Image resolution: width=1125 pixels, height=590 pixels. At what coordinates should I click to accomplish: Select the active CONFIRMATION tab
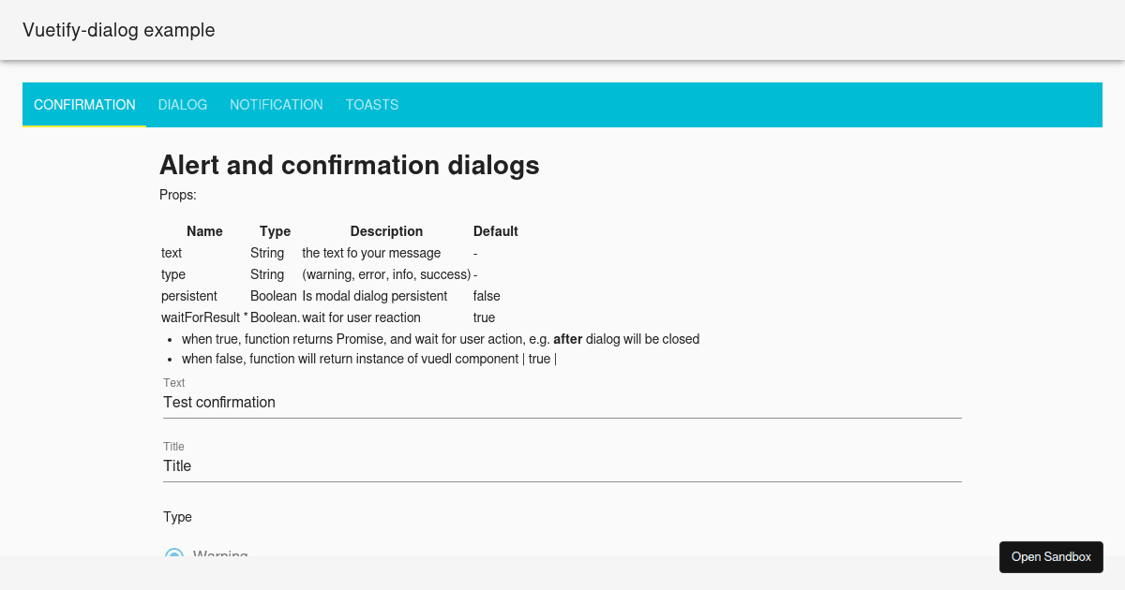point(84,105)
